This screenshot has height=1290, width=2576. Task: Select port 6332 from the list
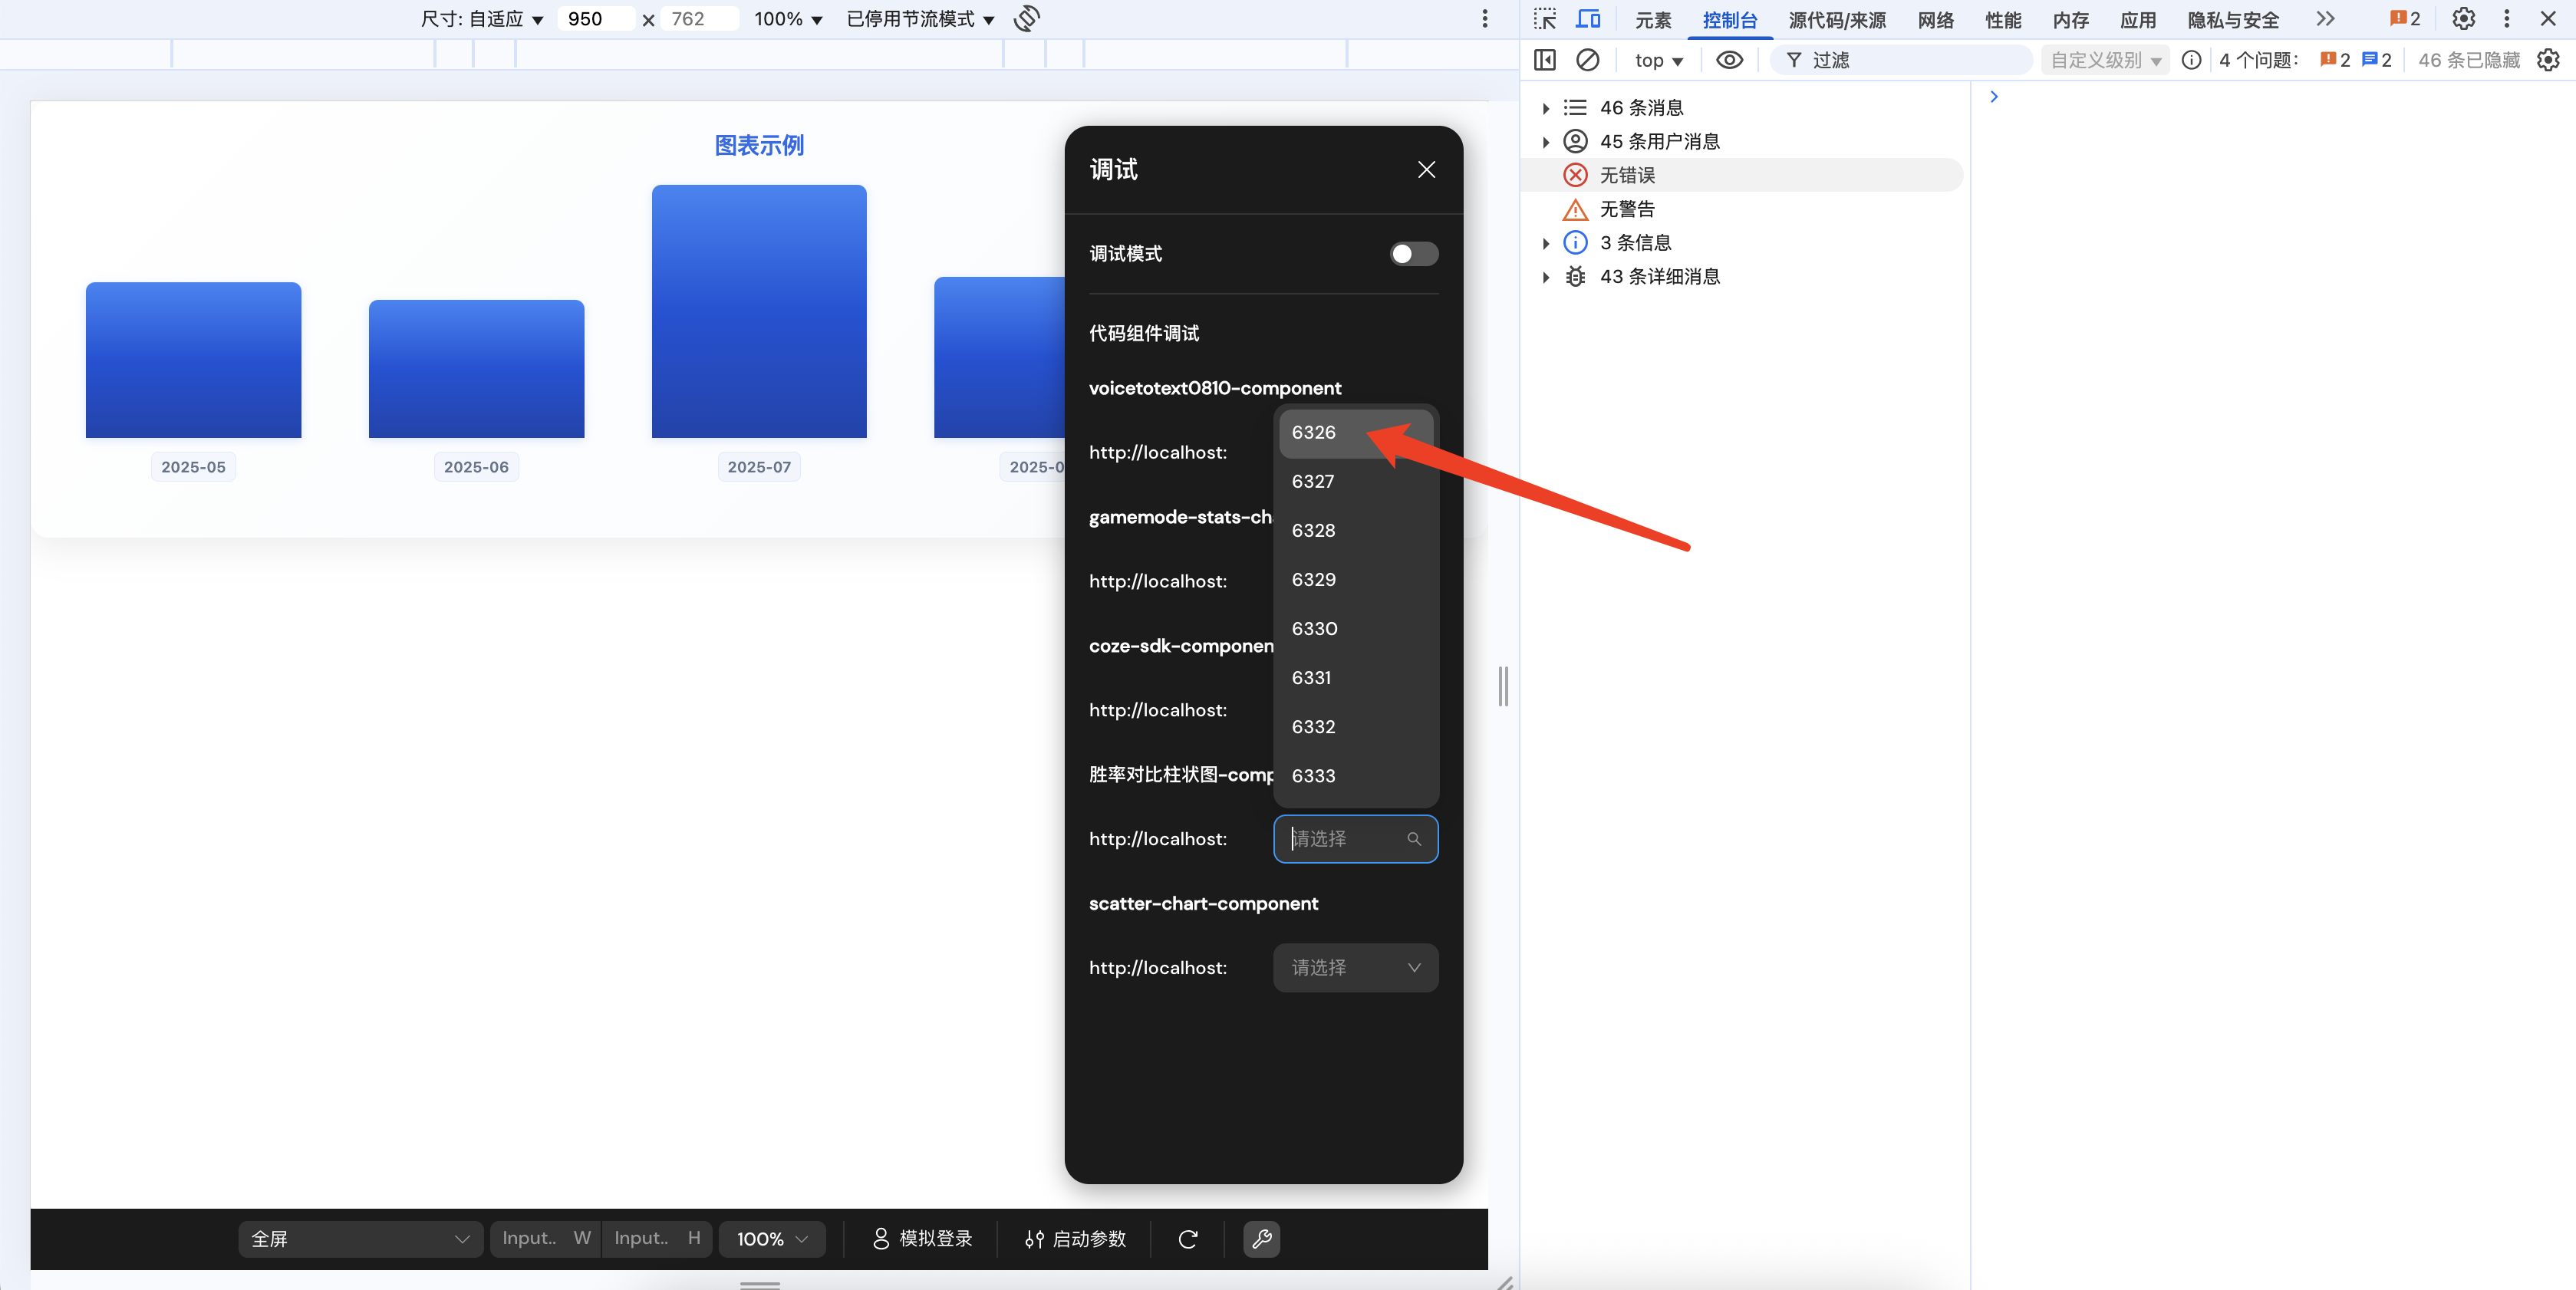[x=1356, y=727]
